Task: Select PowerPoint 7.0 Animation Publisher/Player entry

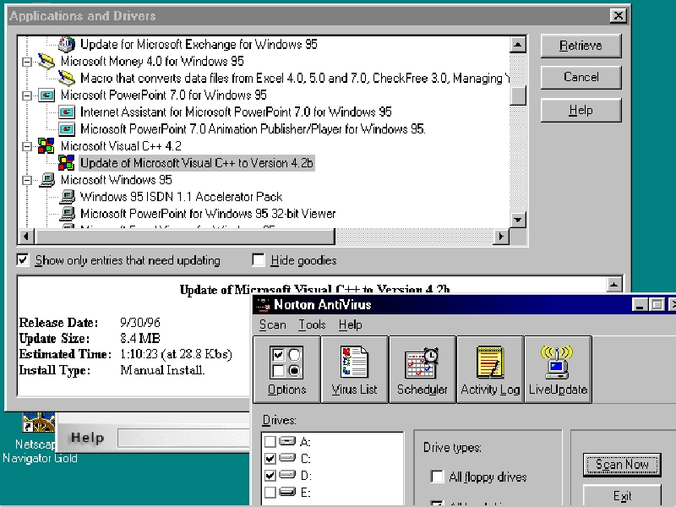Action: (253, 129)
